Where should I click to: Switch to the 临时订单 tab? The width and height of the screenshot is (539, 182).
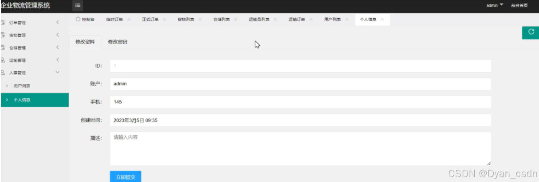pos(114,19)
